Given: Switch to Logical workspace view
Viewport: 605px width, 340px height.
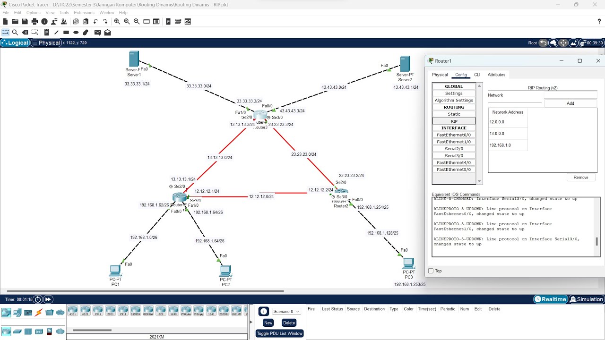Looking at the screenshot, I should (x=15, y=42).
